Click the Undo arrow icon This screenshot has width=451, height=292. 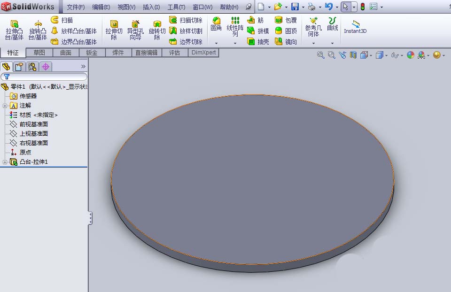click(x=329, y=6)
